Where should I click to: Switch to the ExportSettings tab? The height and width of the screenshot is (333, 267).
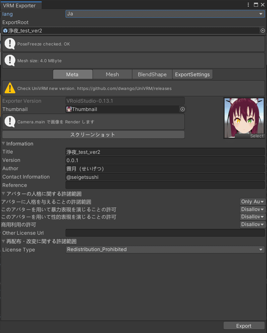point(192,74)
